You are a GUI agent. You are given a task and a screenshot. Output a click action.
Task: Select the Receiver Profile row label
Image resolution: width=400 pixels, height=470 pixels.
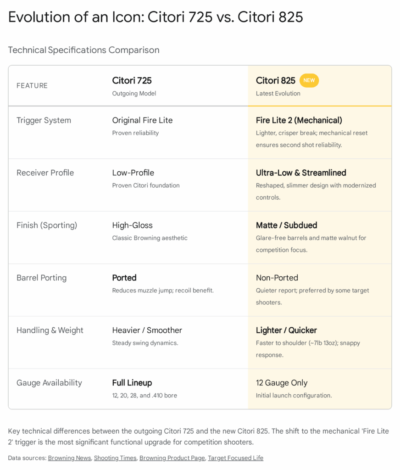45,173
